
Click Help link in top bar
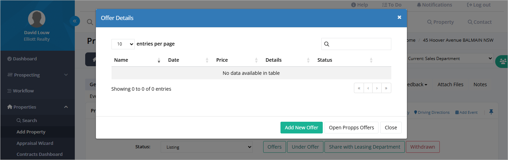359,5
